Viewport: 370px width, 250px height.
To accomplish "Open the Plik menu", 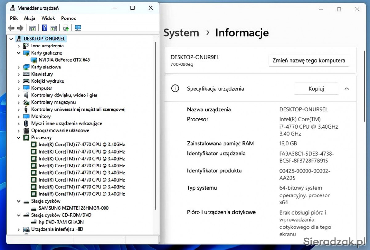I will pyautogui.click(x=14, y=18).
